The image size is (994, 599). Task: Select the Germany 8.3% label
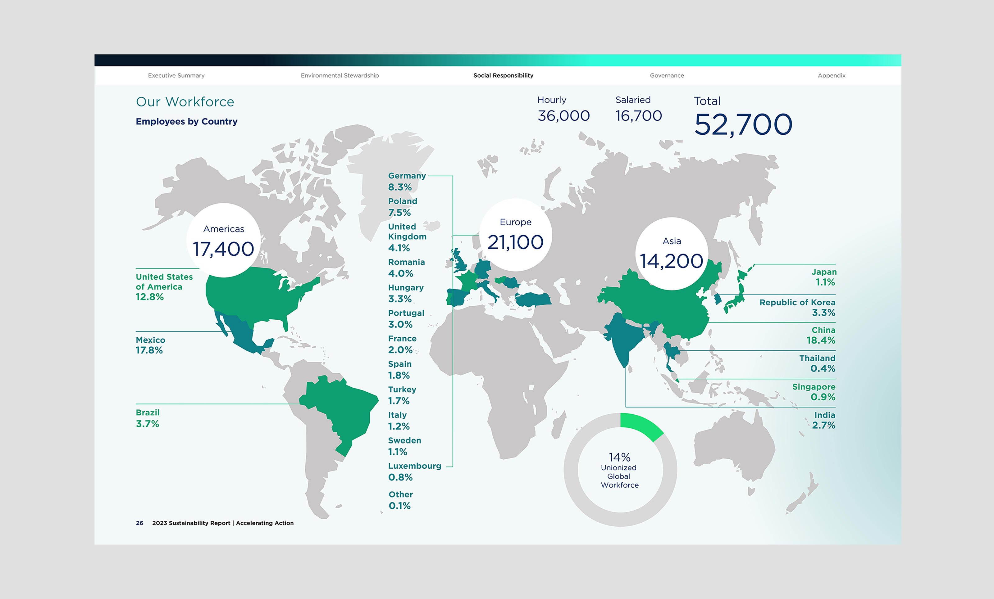coord(407,181)
